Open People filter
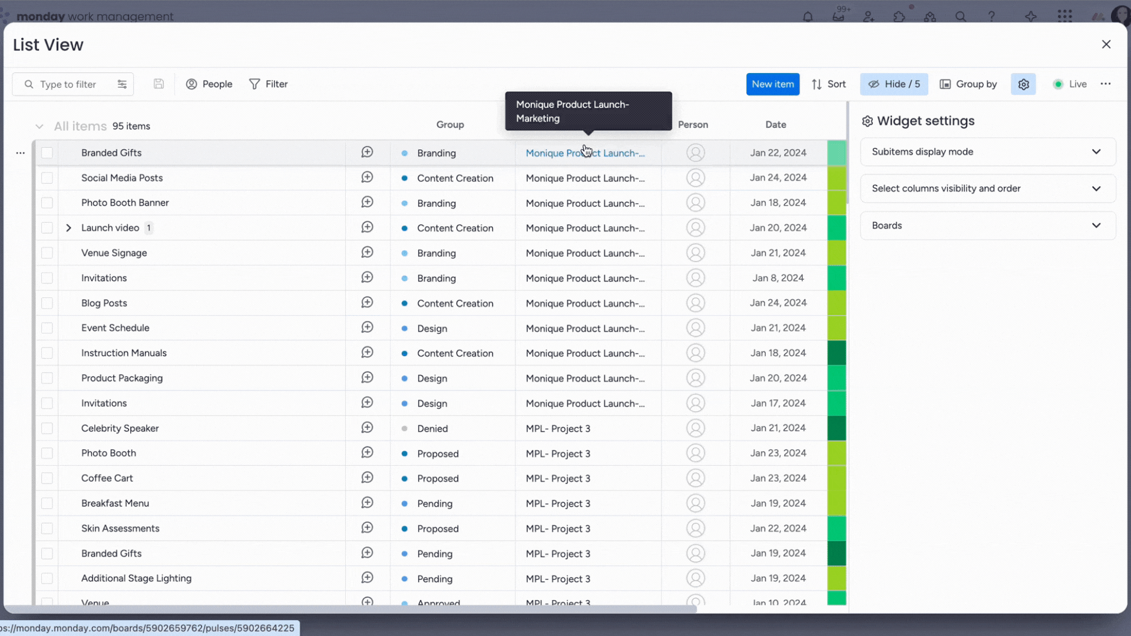The width and height of the screenshot is (1131, 636). (x=209, y=84)
